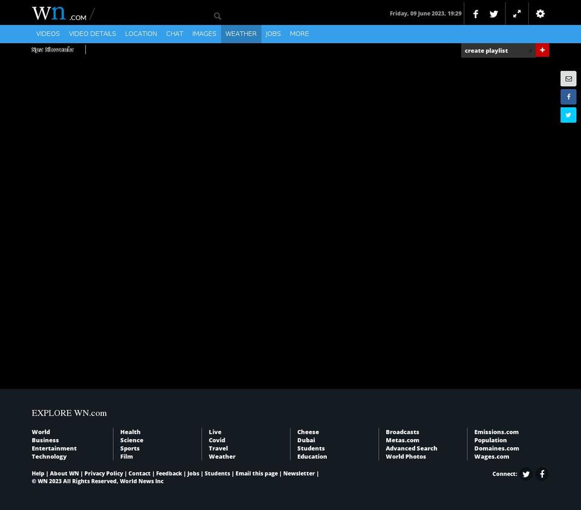581x510 pixels.
Task: Open the World Photos link
Action: (405, 457)
